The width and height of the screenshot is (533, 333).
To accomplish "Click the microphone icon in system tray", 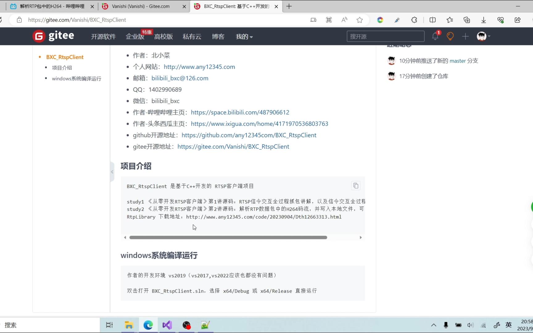I will click(x=446, y=325).
